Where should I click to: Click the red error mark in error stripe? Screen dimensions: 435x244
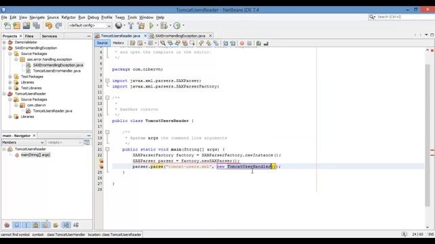click(432, 51)
